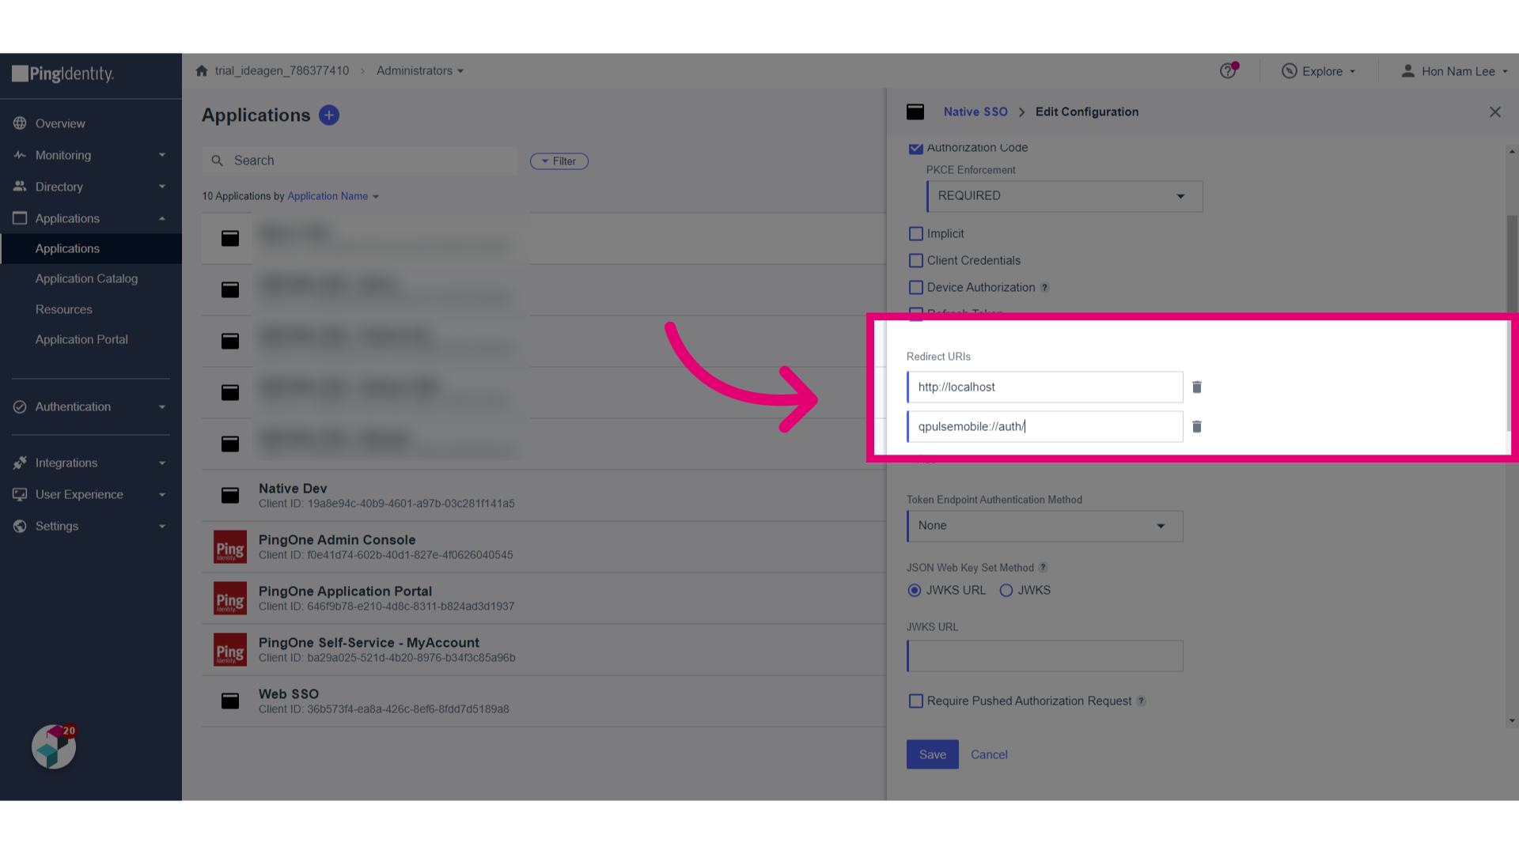This screenshot has width=1519, height=854.
Task: Click the Directory people icon
Action: click(20, 187)
